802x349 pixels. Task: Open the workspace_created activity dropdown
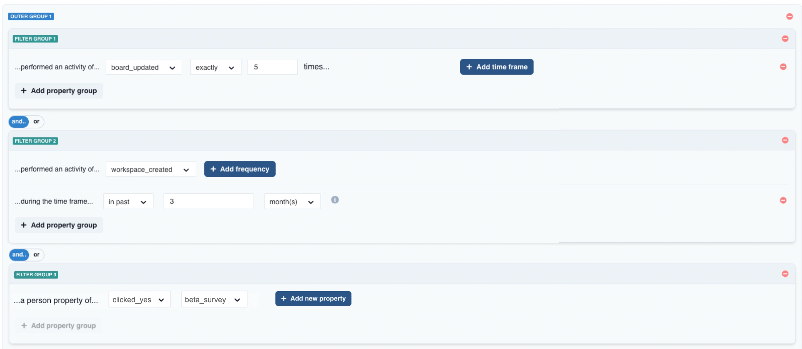coord(150,169)
